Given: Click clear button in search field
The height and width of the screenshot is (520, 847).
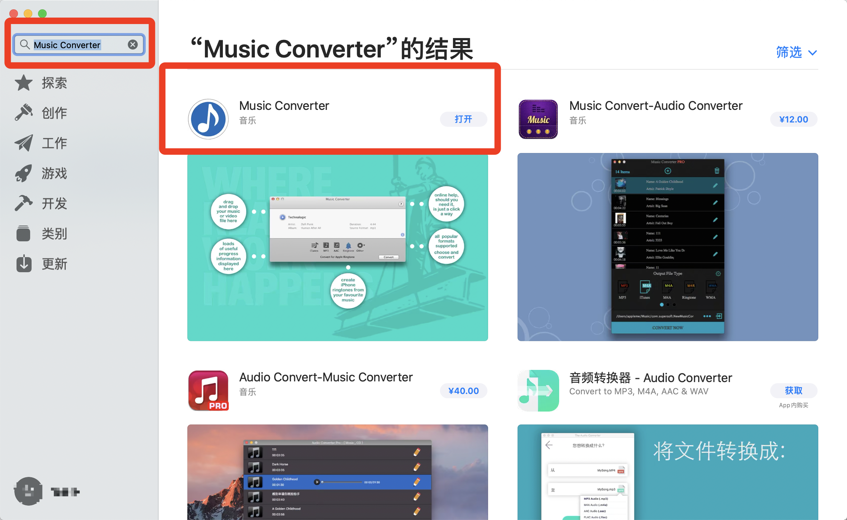Looking at the screenshot, I should (x=133, y=45).
